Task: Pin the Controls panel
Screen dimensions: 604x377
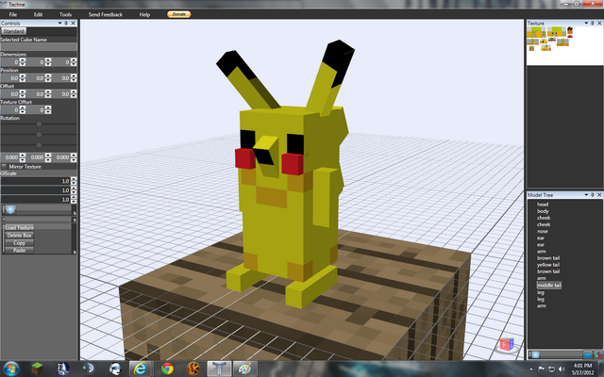Action: [x=66, y=23]
